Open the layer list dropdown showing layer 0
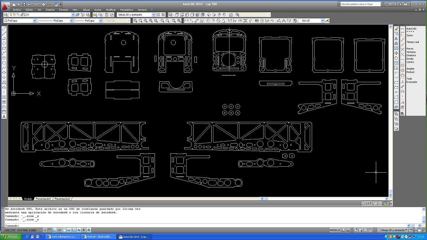The image size is (427, 240). pyautogui.click(x=73, y=15)
